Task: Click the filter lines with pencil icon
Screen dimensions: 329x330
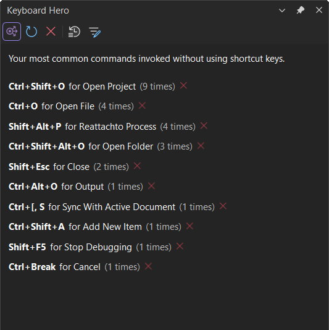Action: click(x=94, y=32)
